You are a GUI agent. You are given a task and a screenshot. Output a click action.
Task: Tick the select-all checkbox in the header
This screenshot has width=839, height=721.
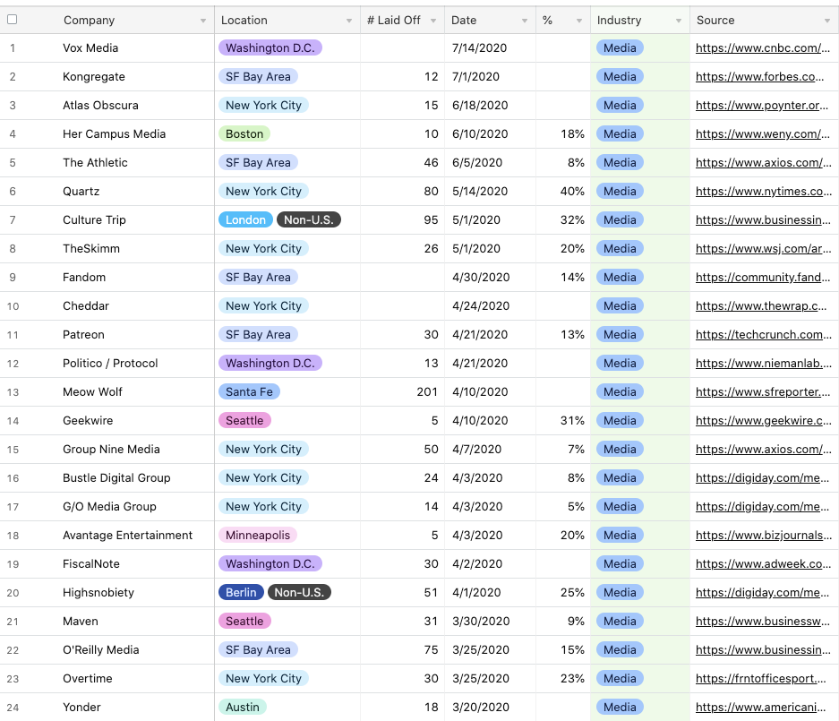(13, 20)
